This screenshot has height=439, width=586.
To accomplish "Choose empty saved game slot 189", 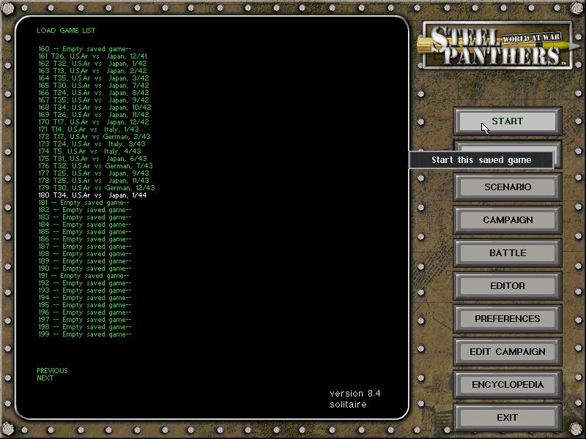I will coord(85,261).
